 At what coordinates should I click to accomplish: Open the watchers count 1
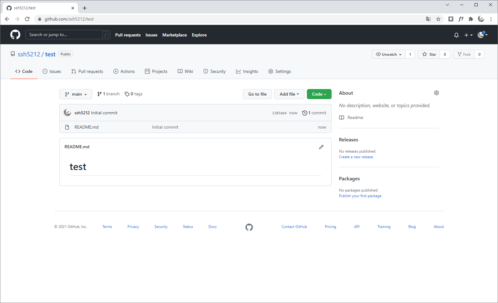tap(410, 54)
